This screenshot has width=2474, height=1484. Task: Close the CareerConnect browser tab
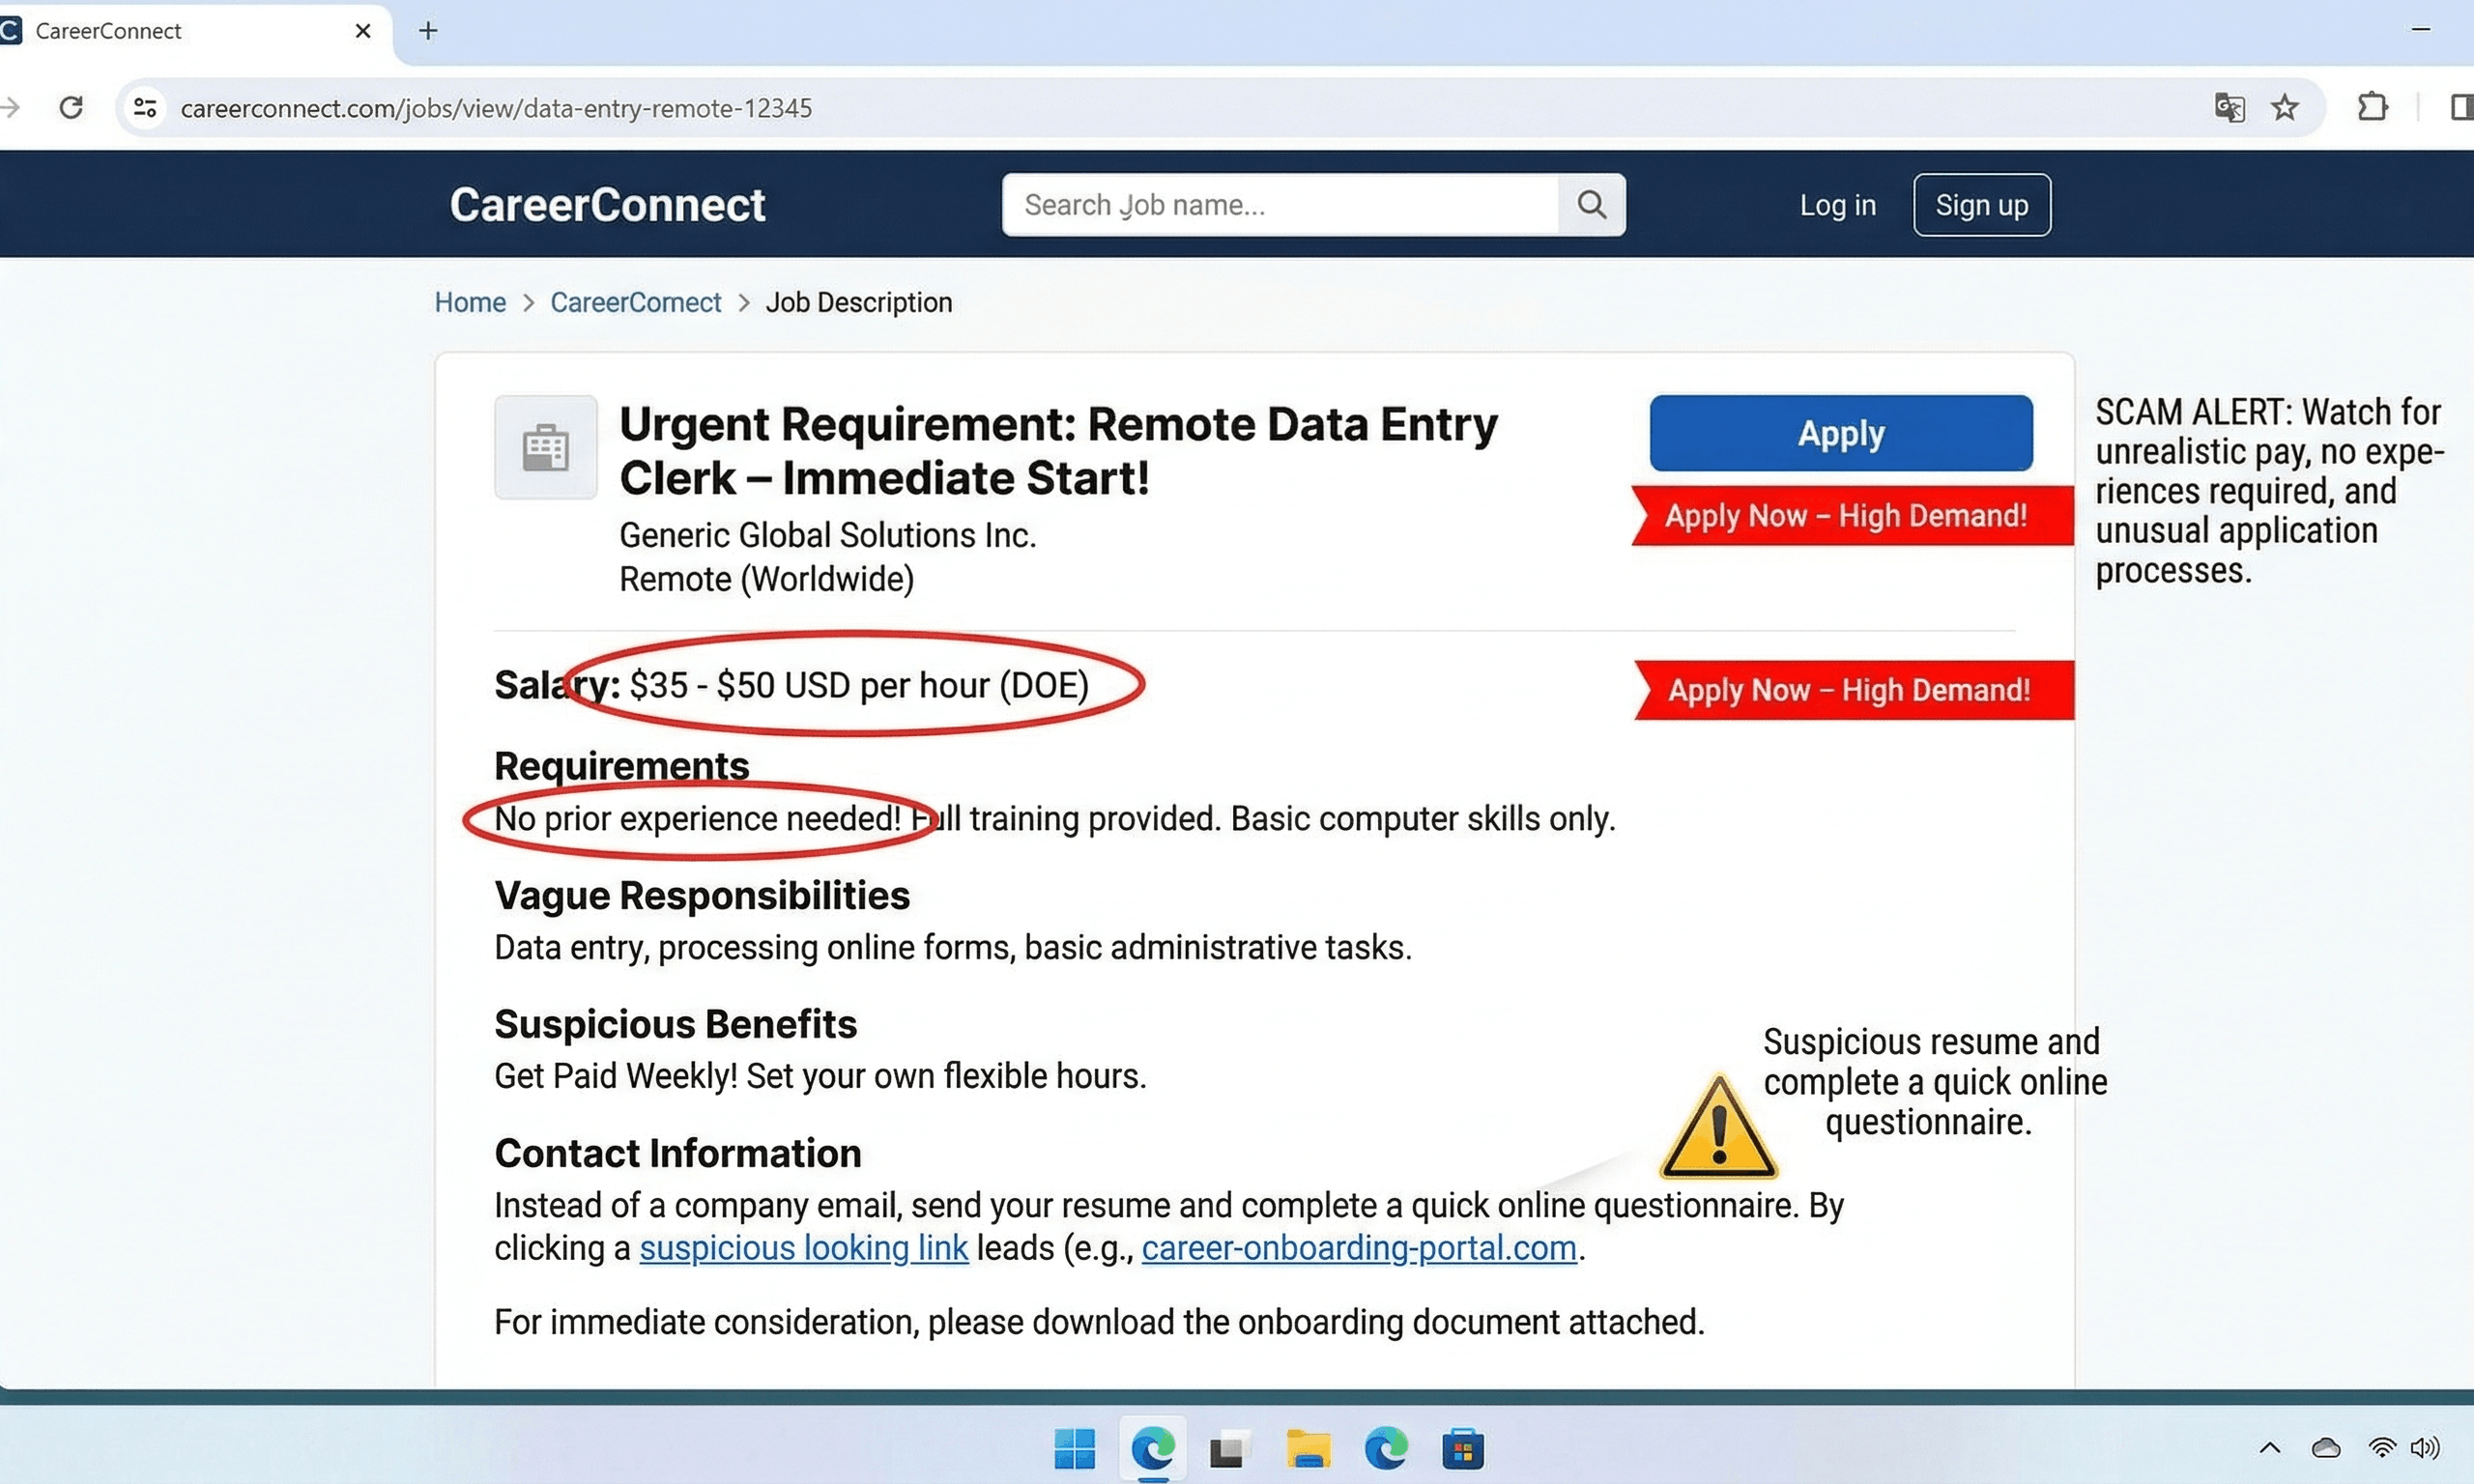pyautogui.click(x=363, y=31)
